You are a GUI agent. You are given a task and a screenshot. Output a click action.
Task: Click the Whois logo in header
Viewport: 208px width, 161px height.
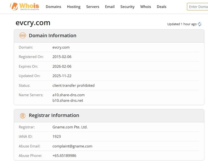pyautogui.click(x=25, y=7)
